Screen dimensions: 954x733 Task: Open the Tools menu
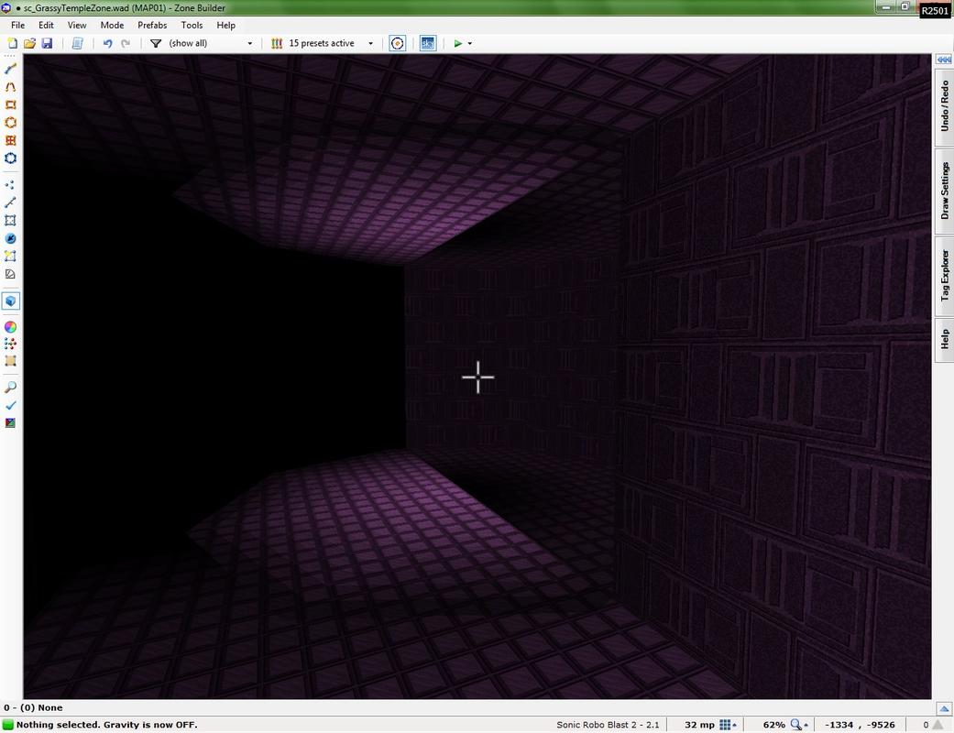[192, 25]
